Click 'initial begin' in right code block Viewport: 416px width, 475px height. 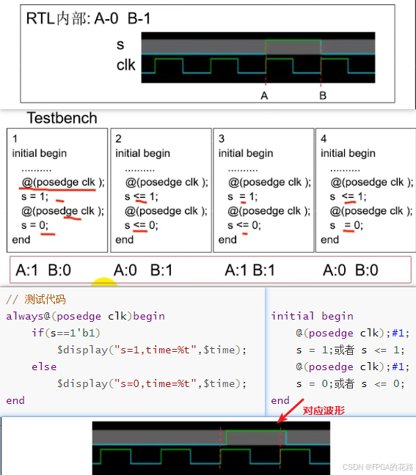point(313,316)
